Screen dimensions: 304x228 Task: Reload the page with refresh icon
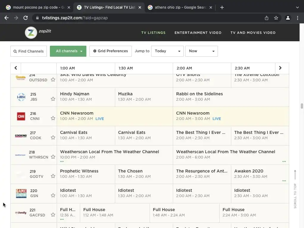26,18
